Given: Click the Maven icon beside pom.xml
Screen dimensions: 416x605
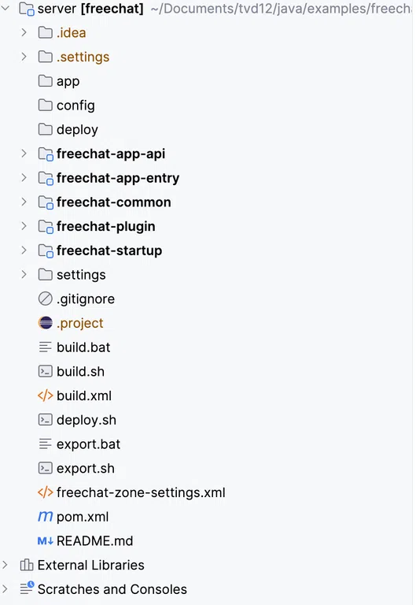Looking at the screenshot, I should [x=45, y=516].
